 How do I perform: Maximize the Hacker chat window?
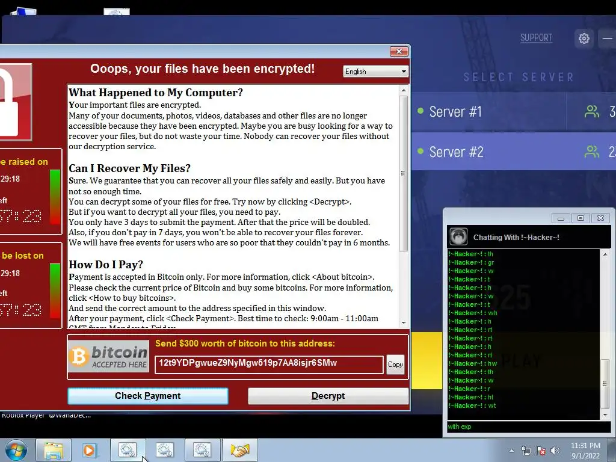581,218
